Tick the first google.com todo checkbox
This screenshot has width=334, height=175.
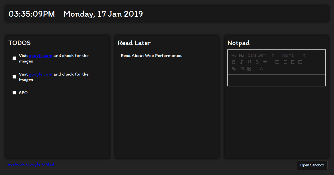[x=14, y=58]
